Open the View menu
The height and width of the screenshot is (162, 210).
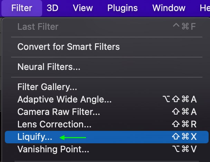83,8
